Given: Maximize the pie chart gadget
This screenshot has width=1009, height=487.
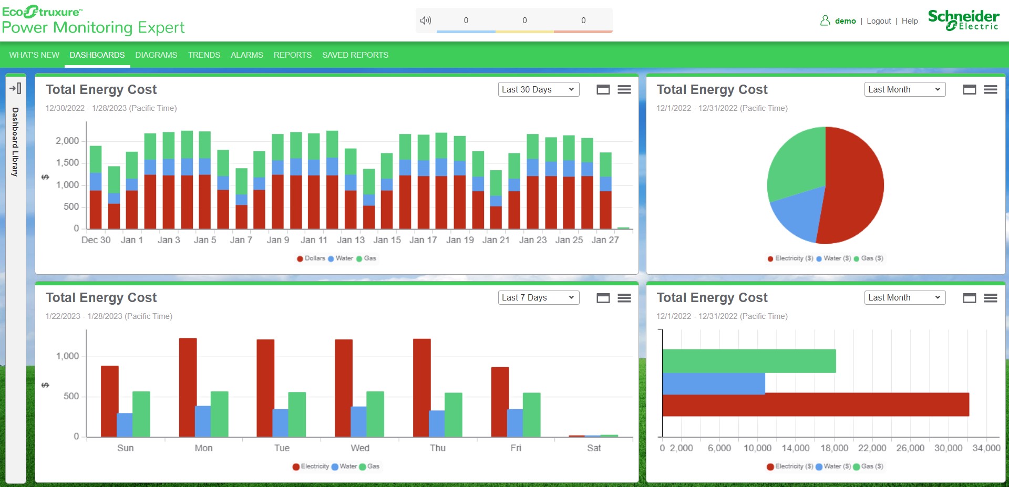Looking at the screenshot, I should [x=969, y=90].
